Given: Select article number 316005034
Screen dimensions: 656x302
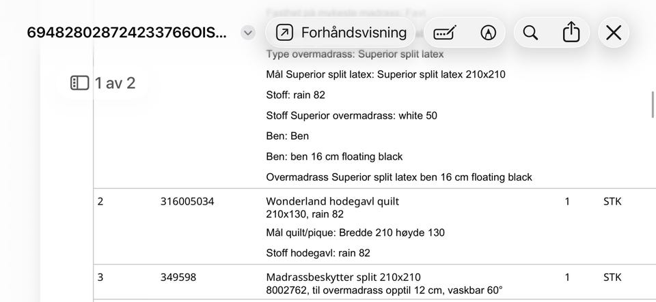Looking at the screenshot, I should pyautogui.click(x=187, y=202).
